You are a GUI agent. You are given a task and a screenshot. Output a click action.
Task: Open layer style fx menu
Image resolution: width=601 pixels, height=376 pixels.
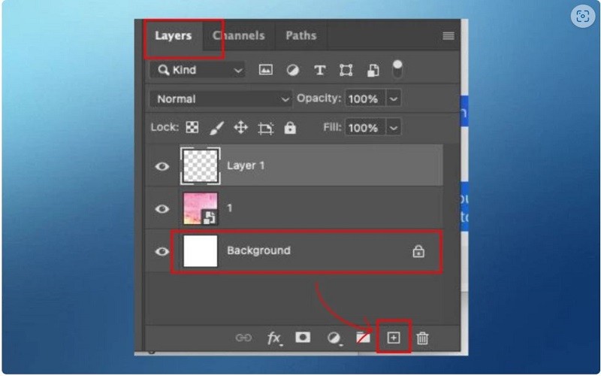coord(274,338)
